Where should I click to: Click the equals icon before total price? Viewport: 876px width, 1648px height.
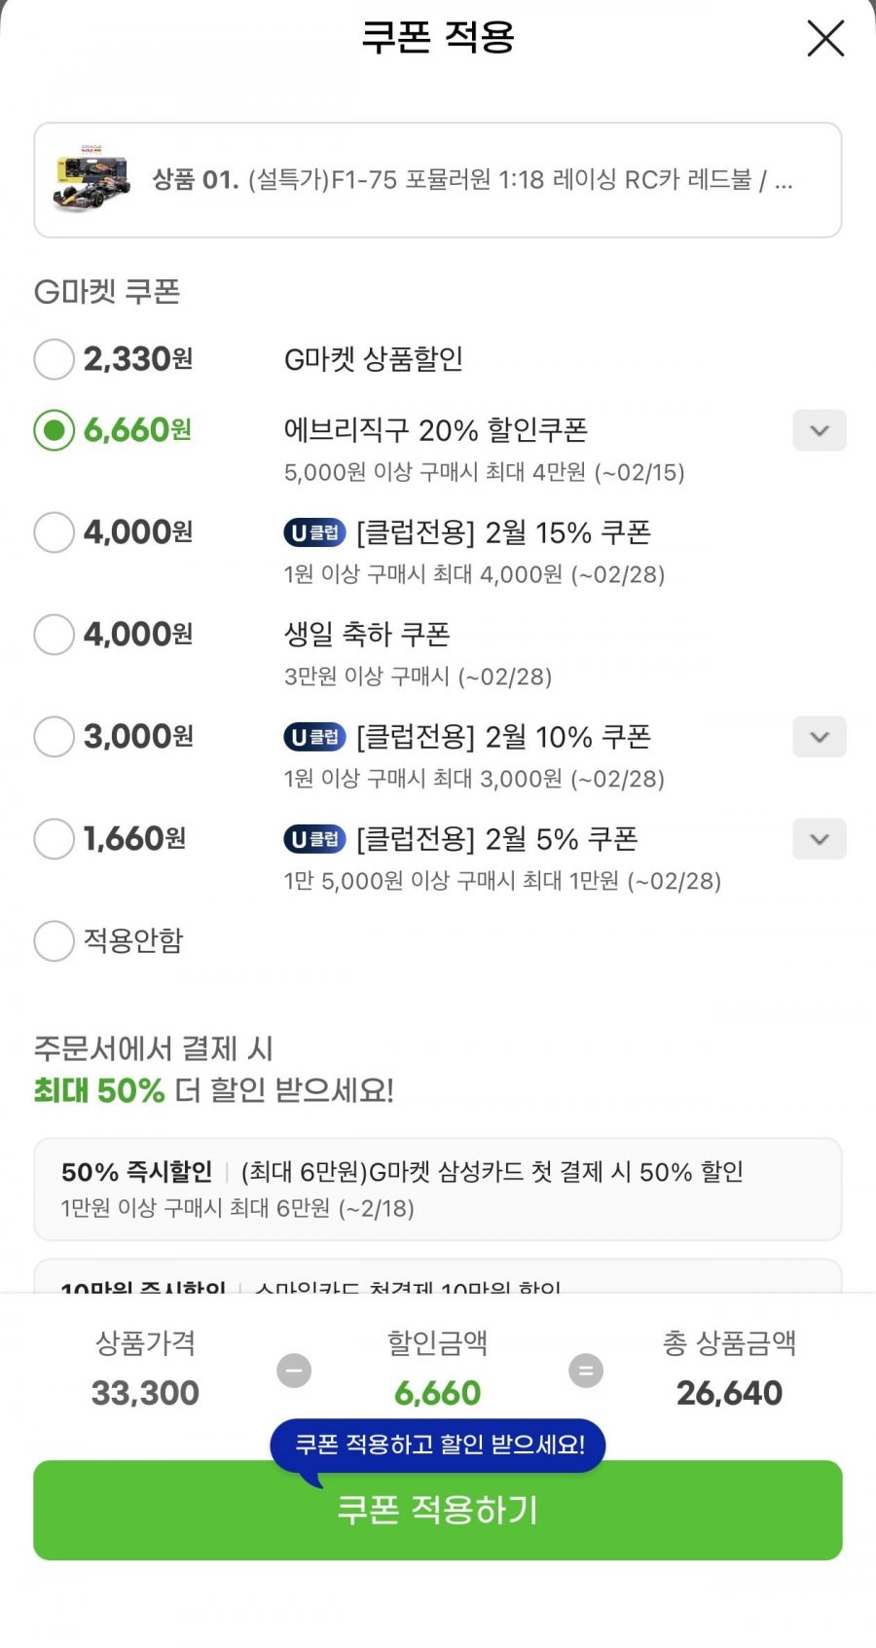coord(585,1371)
